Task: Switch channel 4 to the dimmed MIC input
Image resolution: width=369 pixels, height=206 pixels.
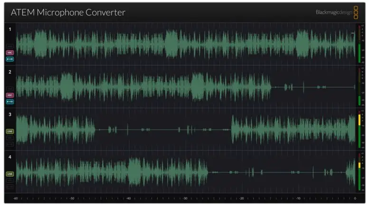Action: [x=10, y=180]
